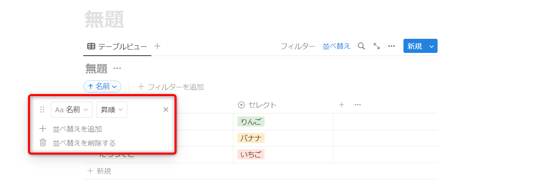Expand the 名前 sort pill
Screen dimensions: 538x183
click(102, 86)
